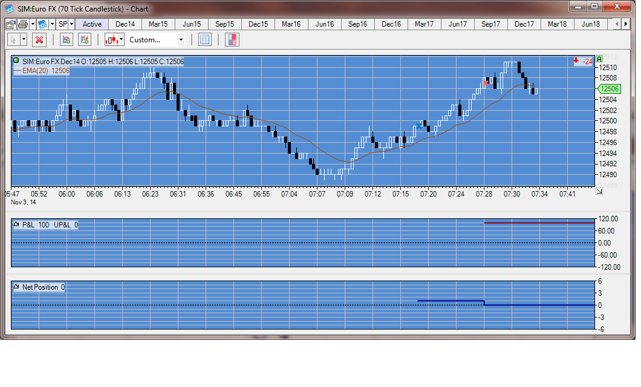Click the SIM:Euro FX Dec14 OHLC header text

point(103,61)
